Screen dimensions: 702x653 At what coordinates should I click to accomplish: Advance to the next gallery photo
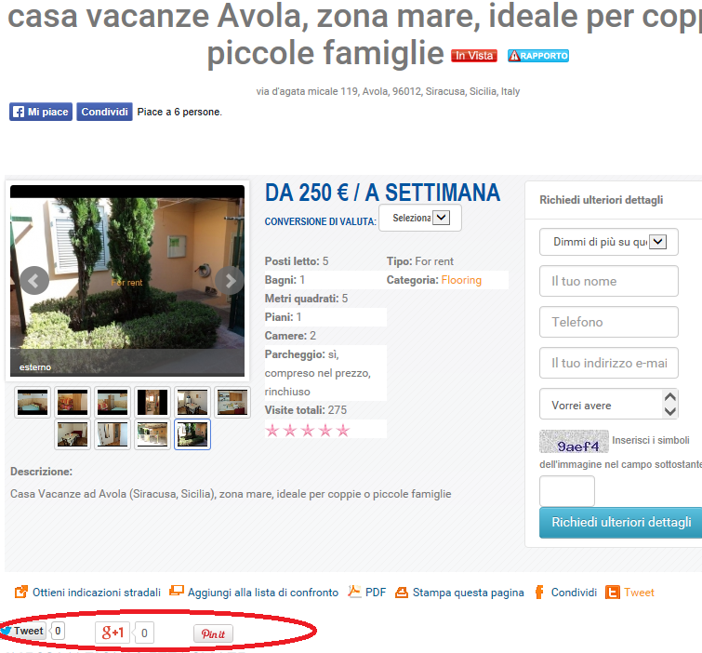click(230, 280)
